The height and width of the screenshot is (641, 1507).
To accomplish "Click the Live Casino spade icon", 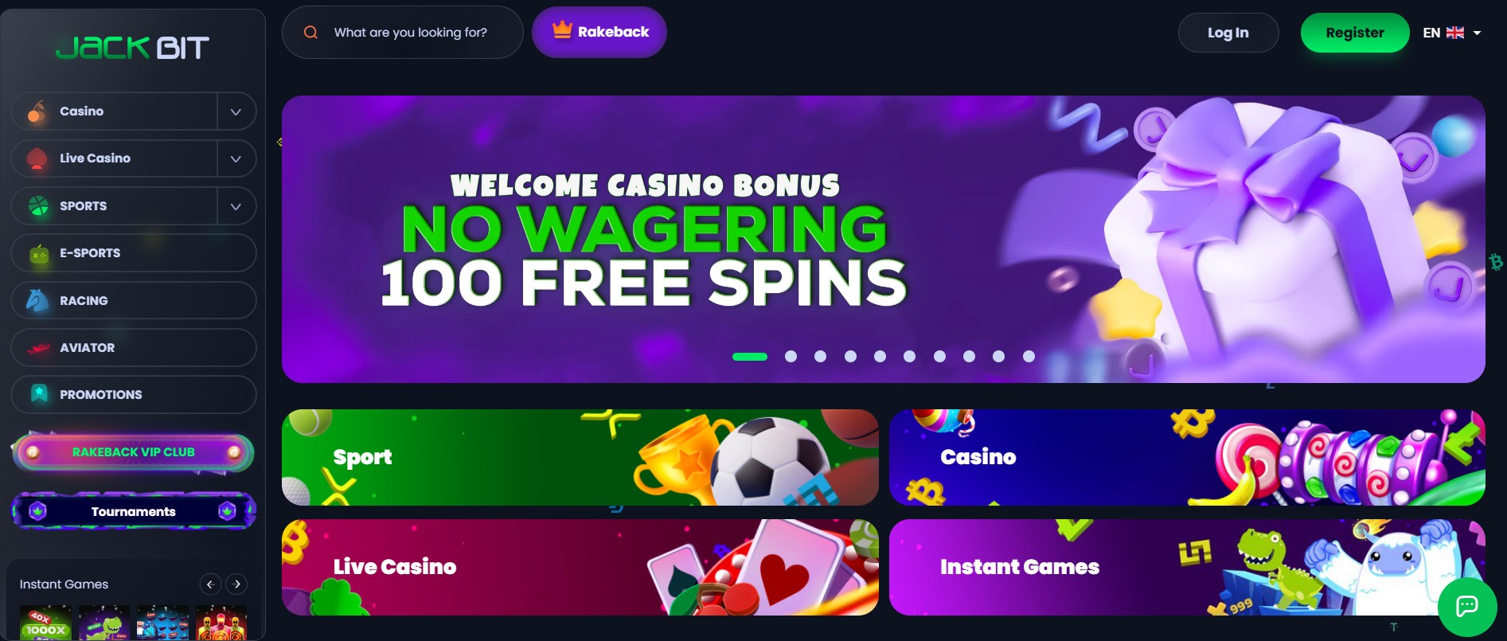I will [x=37, y=158].
